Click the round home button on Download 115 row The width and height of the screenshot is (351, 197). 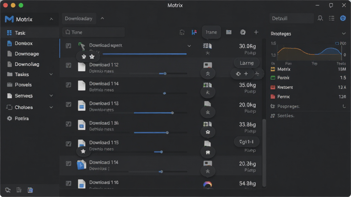208,152
